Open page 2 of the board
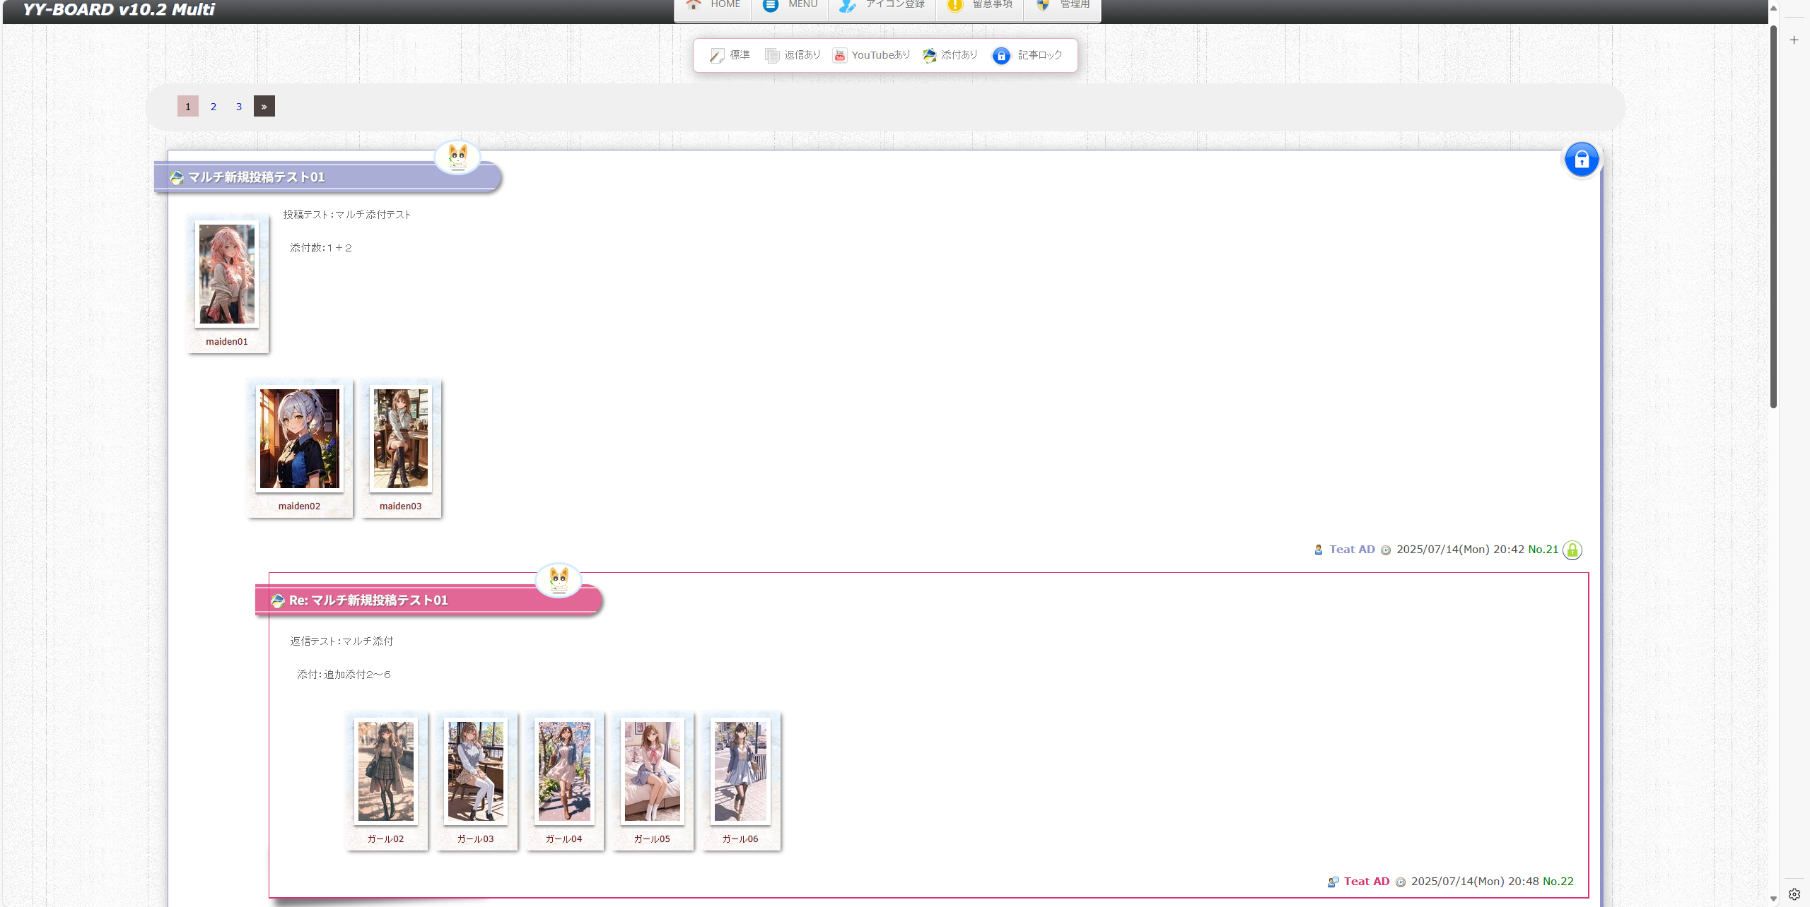The width and height of the screenshot is (1810, 907). click(213, 107)
